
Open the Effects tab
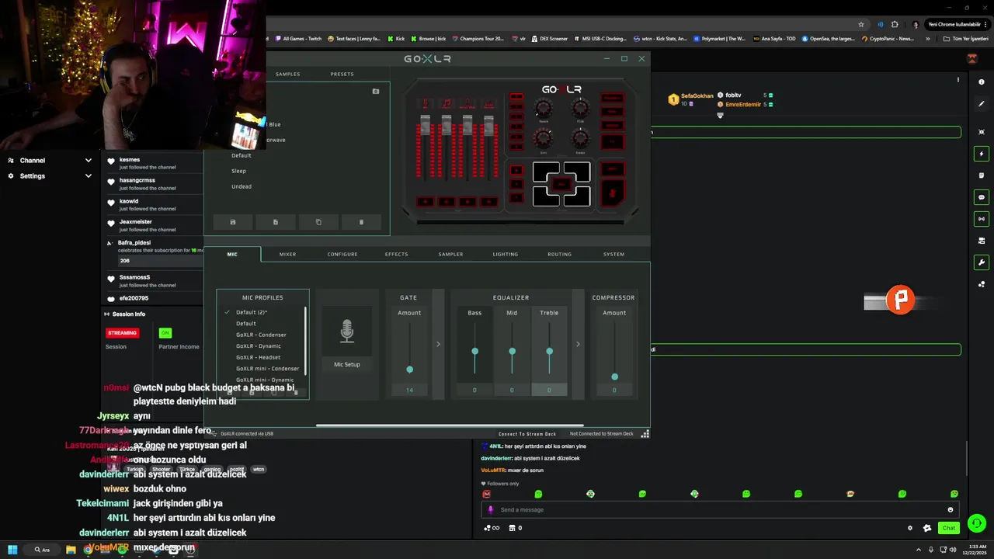pyautogui.click(x=396, y=254)
